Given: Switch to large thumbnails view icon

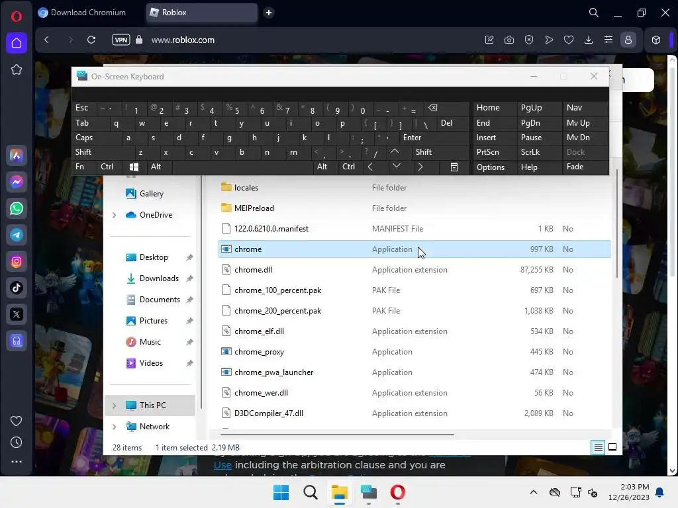Looking at the screenshot, I should pyautogui.click(x=612, y=447).
